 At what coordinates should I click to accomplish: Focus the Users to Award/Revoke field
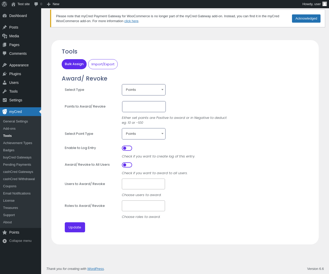click(143, 184)
